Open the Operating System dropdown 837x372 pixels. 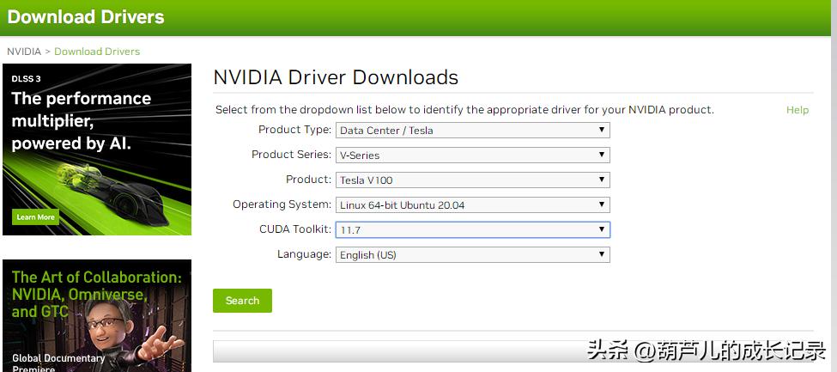(x=472, y=204)
